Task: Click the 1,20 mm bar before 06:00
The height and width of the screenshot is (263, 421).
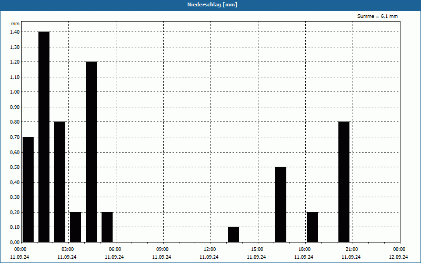Action: 91,152
